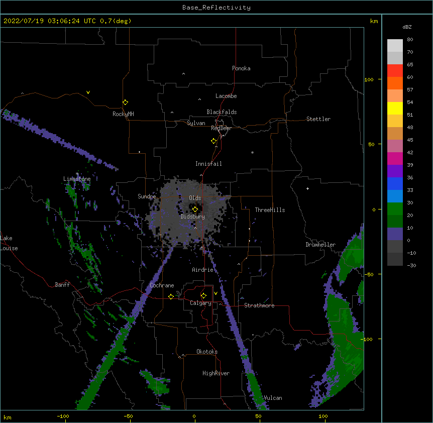Viewport: 433px width, 423px height.
Task: Click the km label at bottom left
Action: coord(8,417)
